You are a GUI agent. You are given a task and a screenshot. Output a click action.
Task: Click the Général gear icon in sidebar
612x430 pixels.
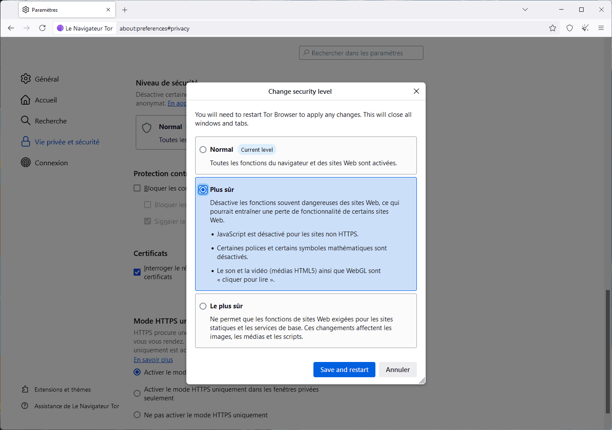26,78
